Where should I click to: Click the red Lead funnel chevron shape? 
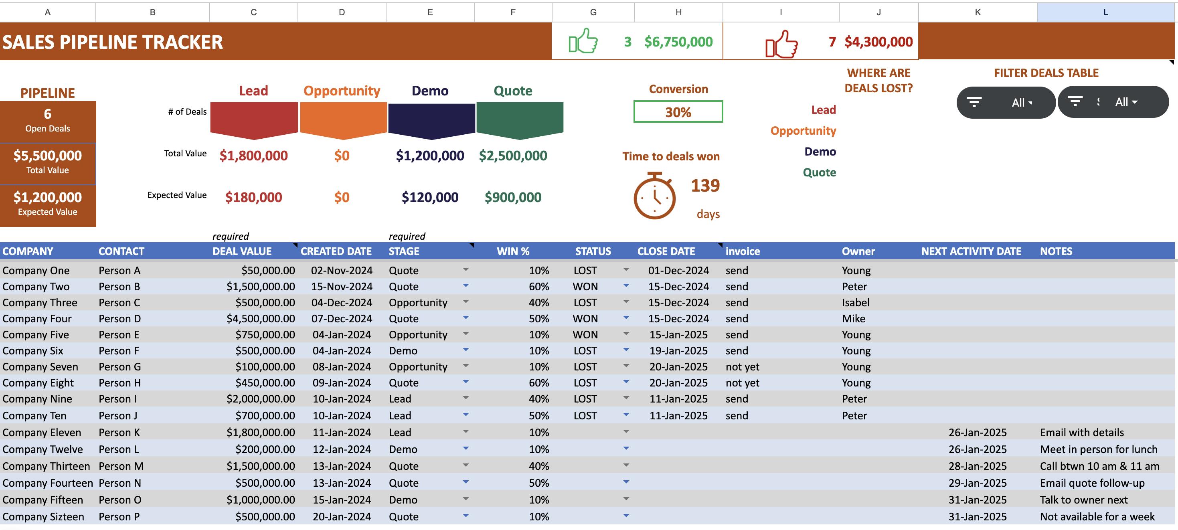click(x=254, y=120)
